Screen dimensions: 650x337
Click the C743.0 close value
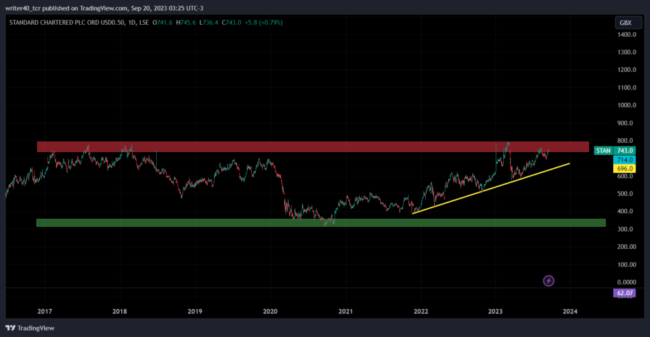click(x=231, y=22)
